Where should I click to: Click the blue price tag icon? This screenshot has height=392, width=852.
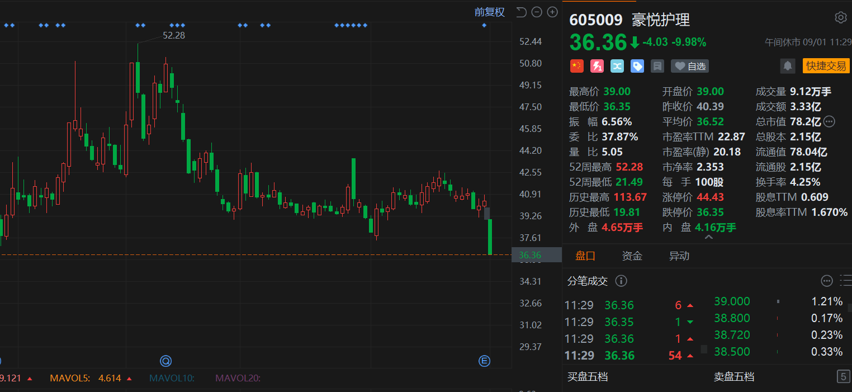click(637, 66)
